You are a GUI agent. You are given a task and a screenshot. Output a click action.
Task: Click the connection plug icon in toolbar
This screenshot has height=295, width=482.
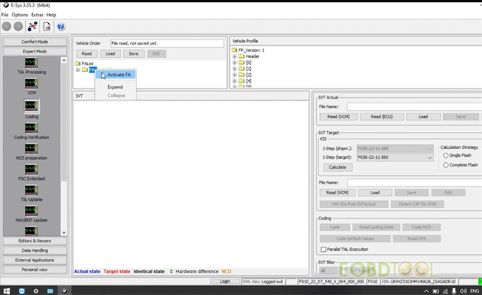pyautogui.click(x=33, y=27)
